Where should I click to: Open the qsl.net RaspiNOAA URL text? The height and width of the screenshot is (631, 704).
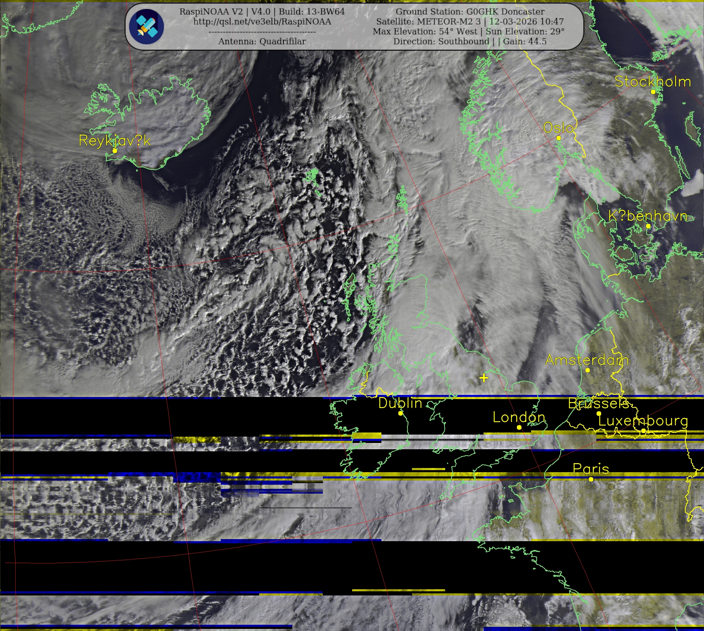coord(262,21)
